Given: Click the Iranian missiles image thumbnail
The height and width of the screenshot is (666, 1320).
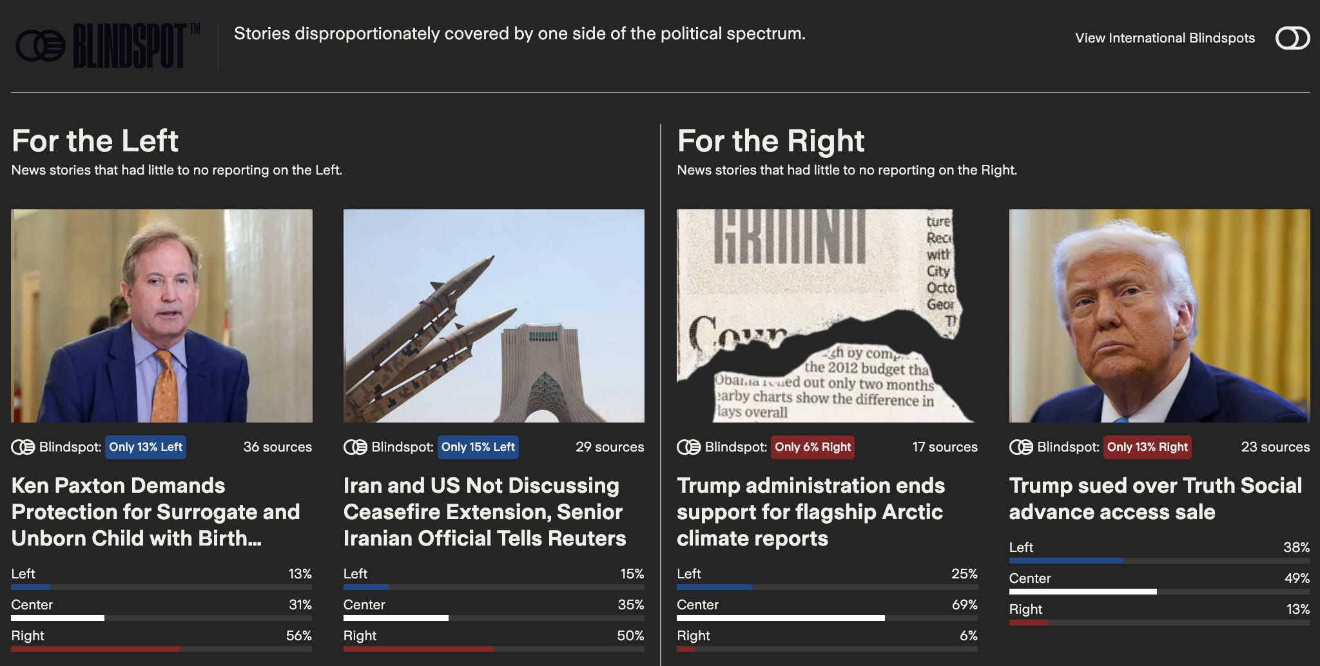Looking at the screenshot, I should tap(494, 316).
